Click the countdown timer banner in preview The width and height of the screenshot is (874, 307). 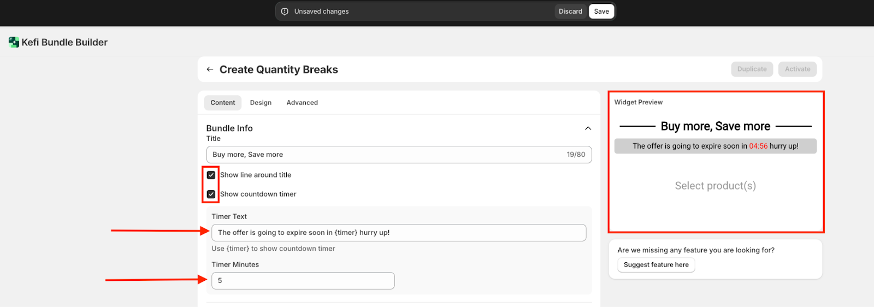click(x=715, y=146)
